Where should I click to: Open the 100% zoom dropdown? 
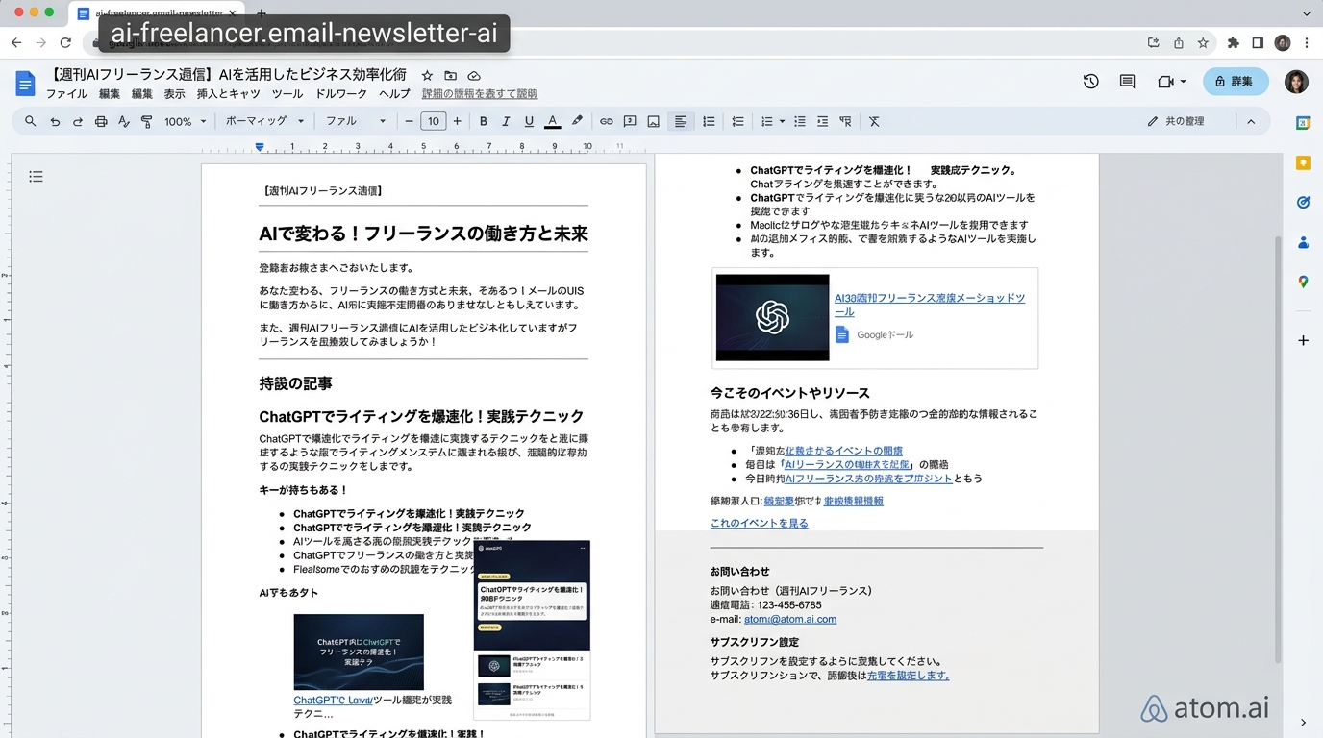tap(185, 122)
